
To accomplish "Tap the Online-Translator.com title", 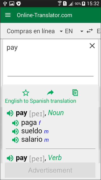I will (44, 15).
